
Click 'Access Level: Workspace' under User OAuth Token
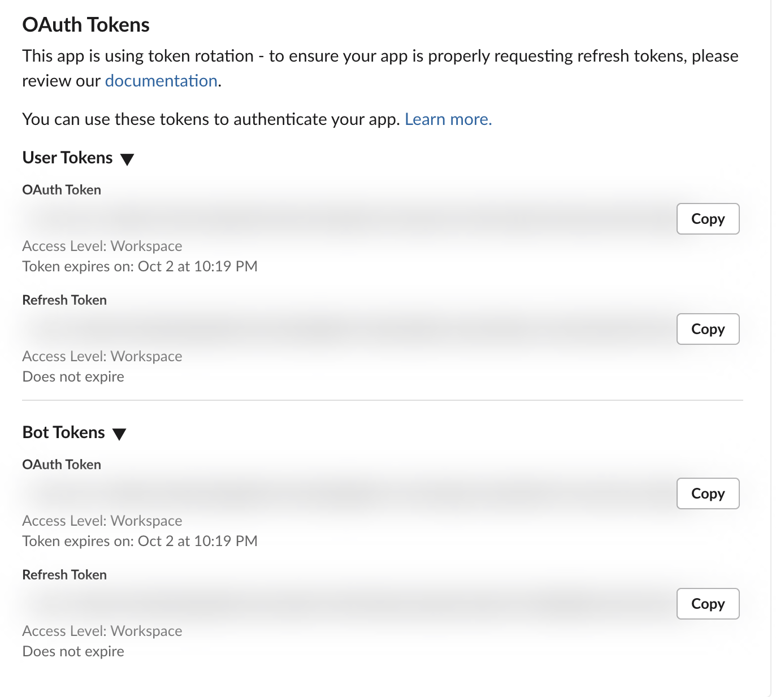(102, 246)
